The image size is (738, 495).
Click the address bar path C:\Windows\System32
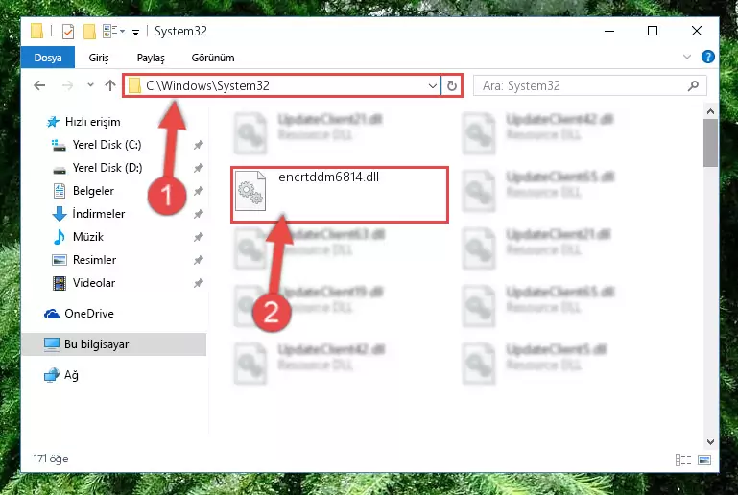pyautogui.click(x=207, y=85)
